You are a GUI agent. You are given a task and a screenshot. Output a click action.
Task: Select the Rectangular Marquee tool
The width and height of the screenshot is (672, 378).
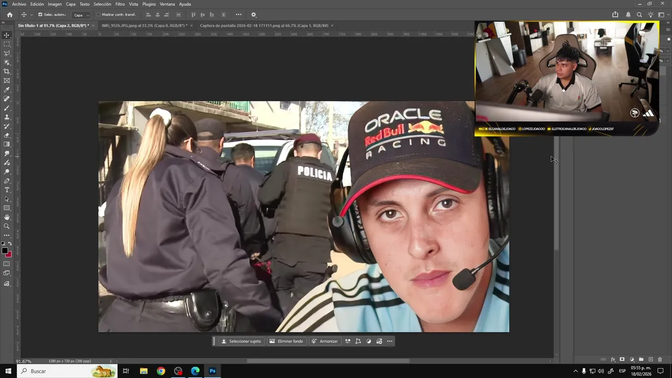tap(7, 44)
